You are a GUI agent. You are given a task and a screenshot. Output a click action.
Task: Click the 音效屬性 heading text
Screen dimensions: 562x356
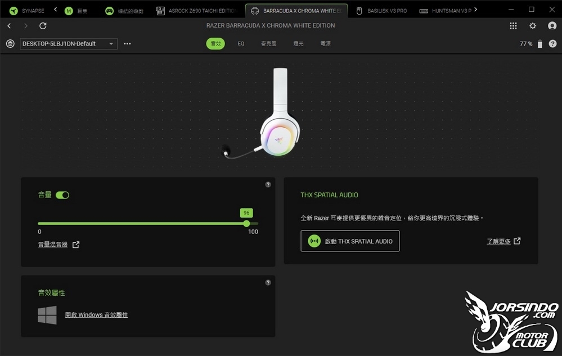[x=52, y=293]
